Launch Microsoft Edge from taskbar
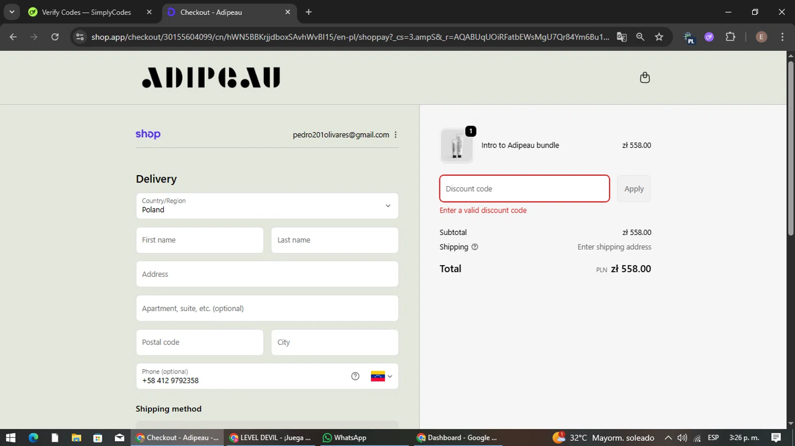The image size is (795, 446). pyautogui.click(x=33, y=438)
